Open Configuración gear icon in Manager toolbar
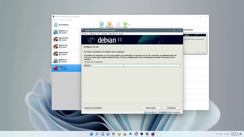The height and width of the screenshot is (137, 244). pos(109,24)
